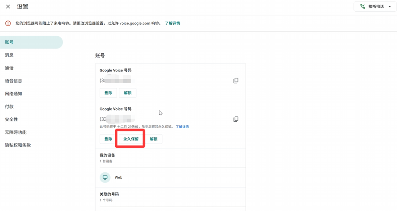Click 解锁 for the second number

click(154, 139)
